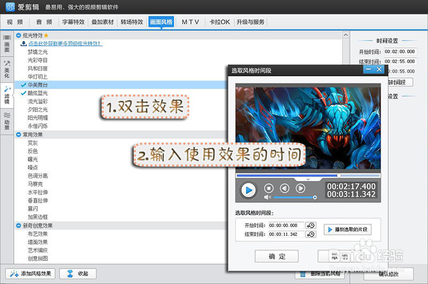
Task: Open the 视频 tab
Action: pyautogui.click(x=15, y=22)
